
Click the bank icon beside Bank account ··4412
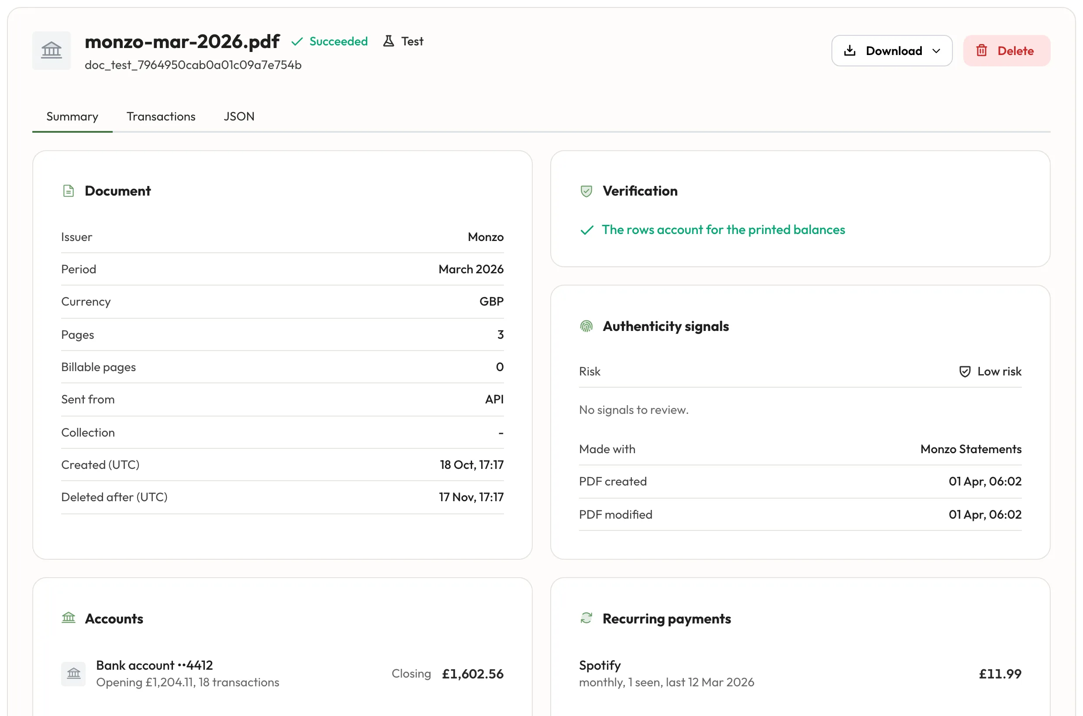[73, 674]
